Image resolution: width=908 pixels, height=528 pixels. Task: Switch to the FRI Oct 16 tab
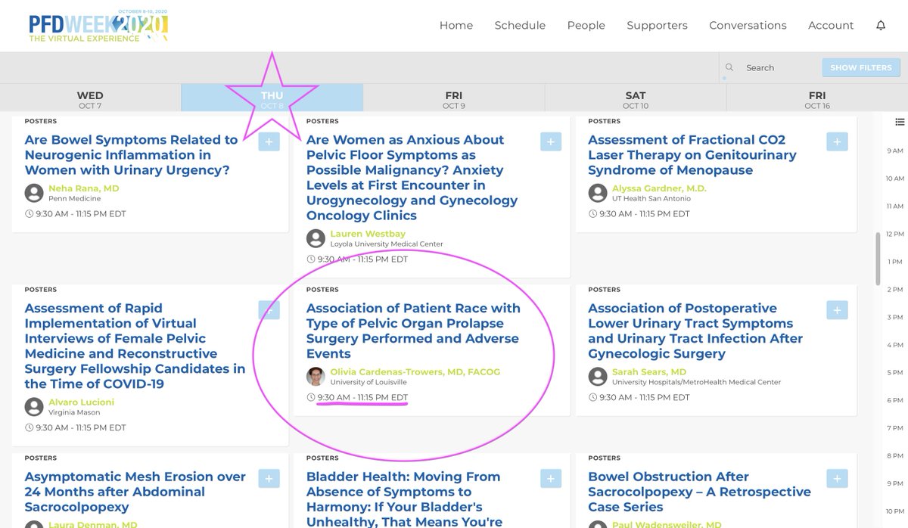click(817, 100)
